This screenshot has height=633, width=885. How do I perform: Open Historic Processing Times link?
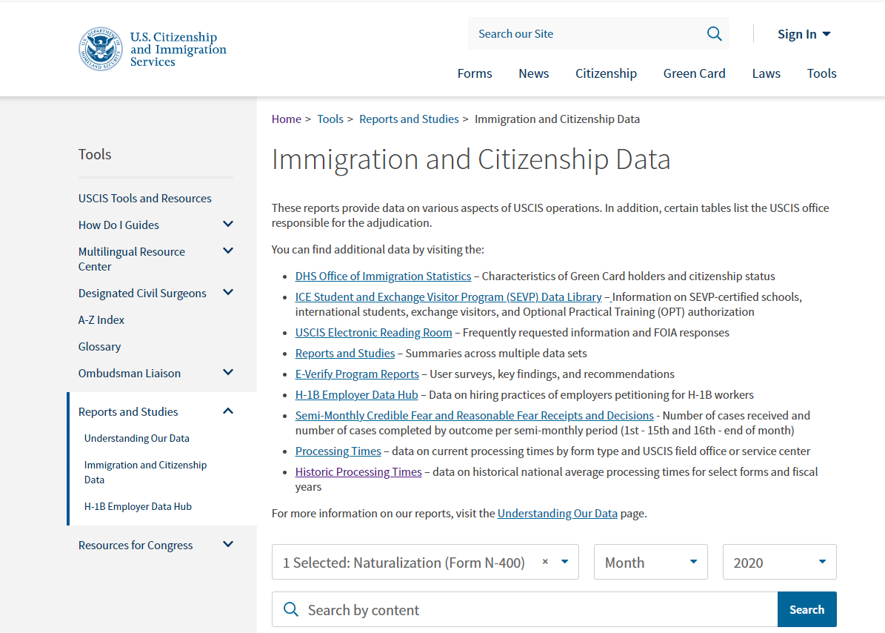[358, 472]
